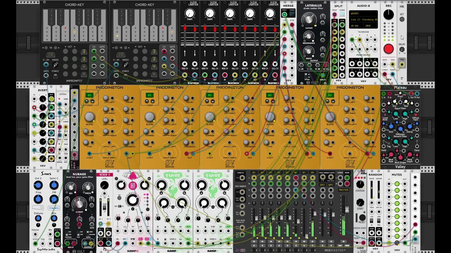Click the Lateralus 6 dB output jack
The width and height of the screenshot is (451, 253).
(301, 65)
